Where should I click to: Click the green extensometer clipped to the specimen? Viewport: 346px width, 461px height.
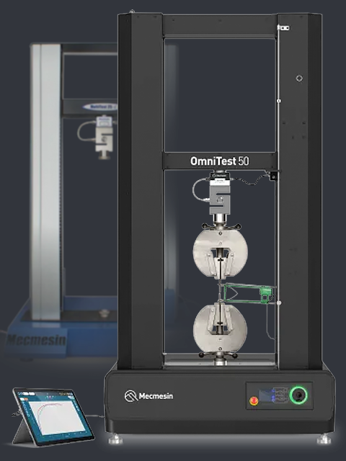click(248, 293)
